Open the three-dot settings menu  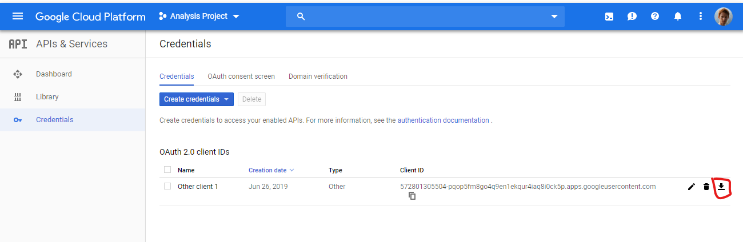[x=701, y=17]
